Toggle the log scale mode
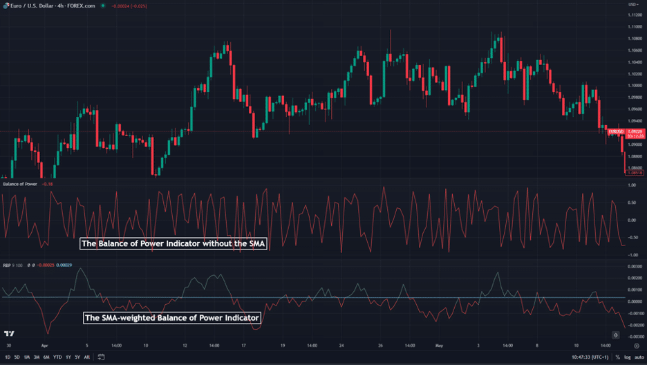This screenshot has width=647, height=365. [627, 357]
